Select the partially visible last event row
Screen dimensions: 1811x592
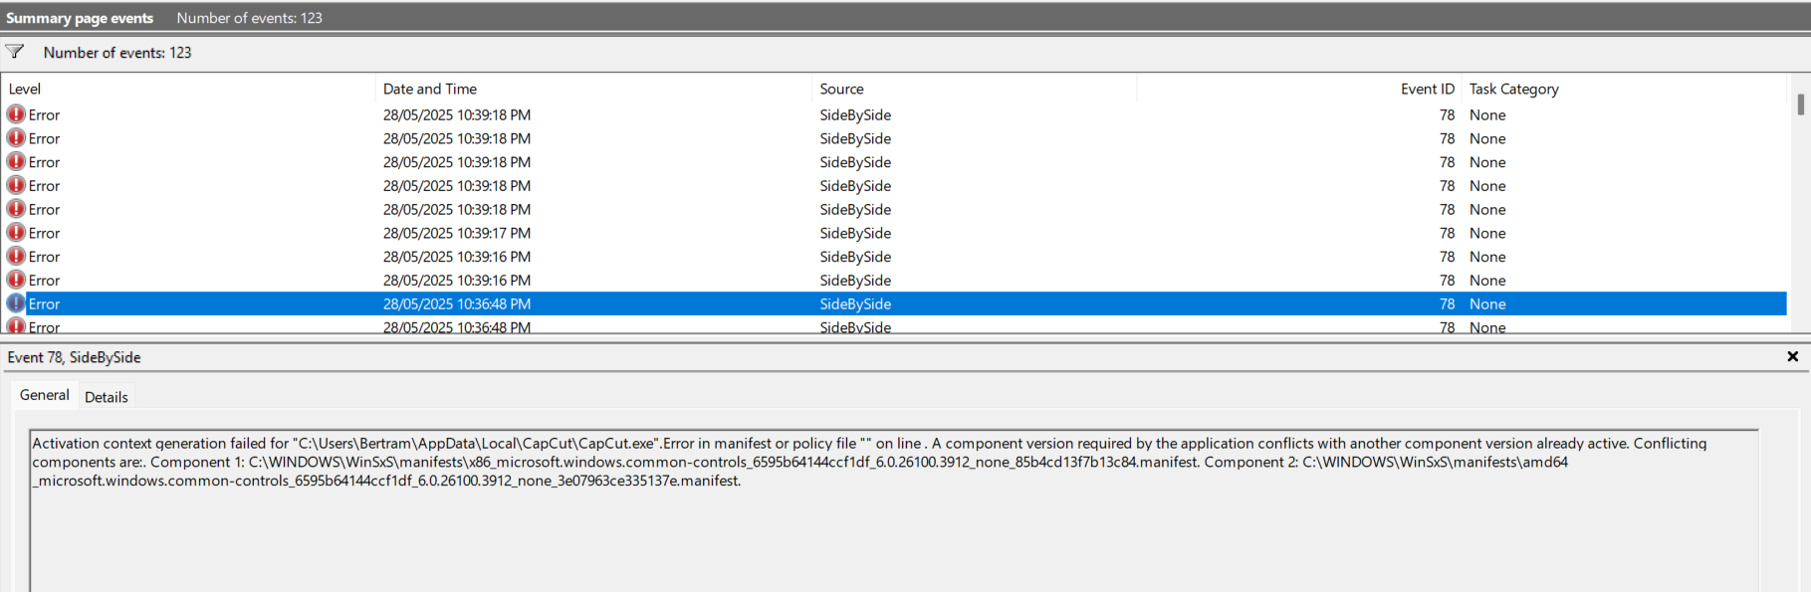894,325
